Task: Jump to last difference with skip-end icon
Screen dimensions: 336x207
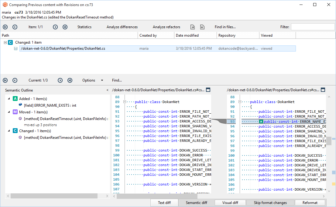Action: 69,80
